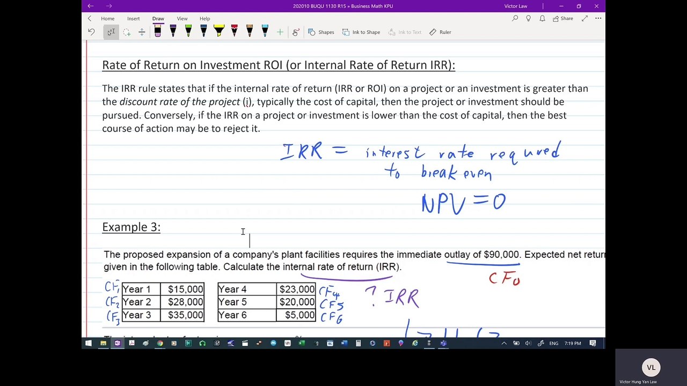Open Excel from the taskbar
This screenshot has width=687, height=386.
point(301,343)
